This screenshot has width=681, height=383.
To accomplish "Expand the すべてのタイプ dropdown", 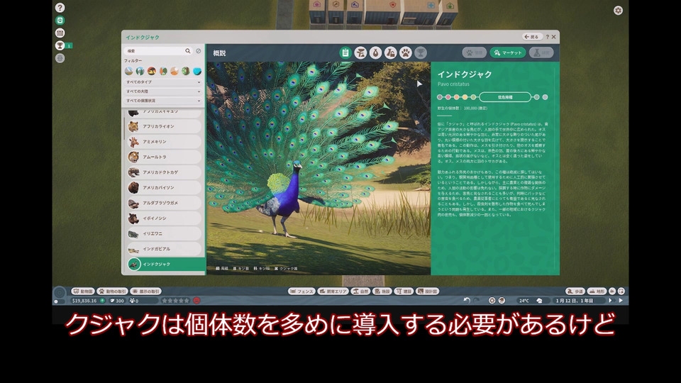I will (163, 82).
